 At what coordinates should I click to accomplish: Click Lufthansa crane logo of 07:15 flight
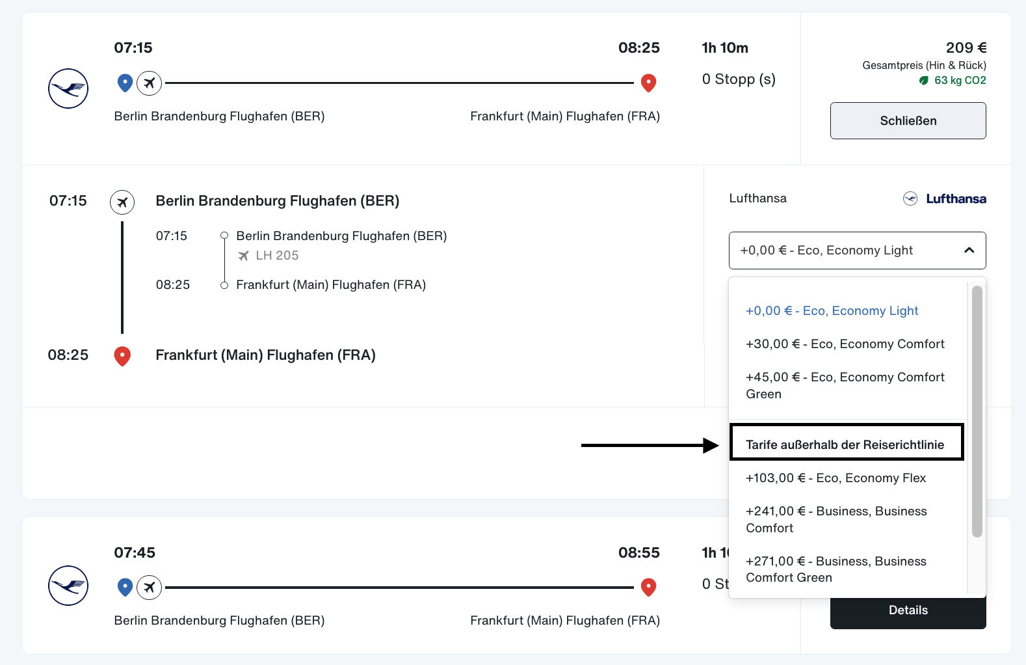[68, 88]
